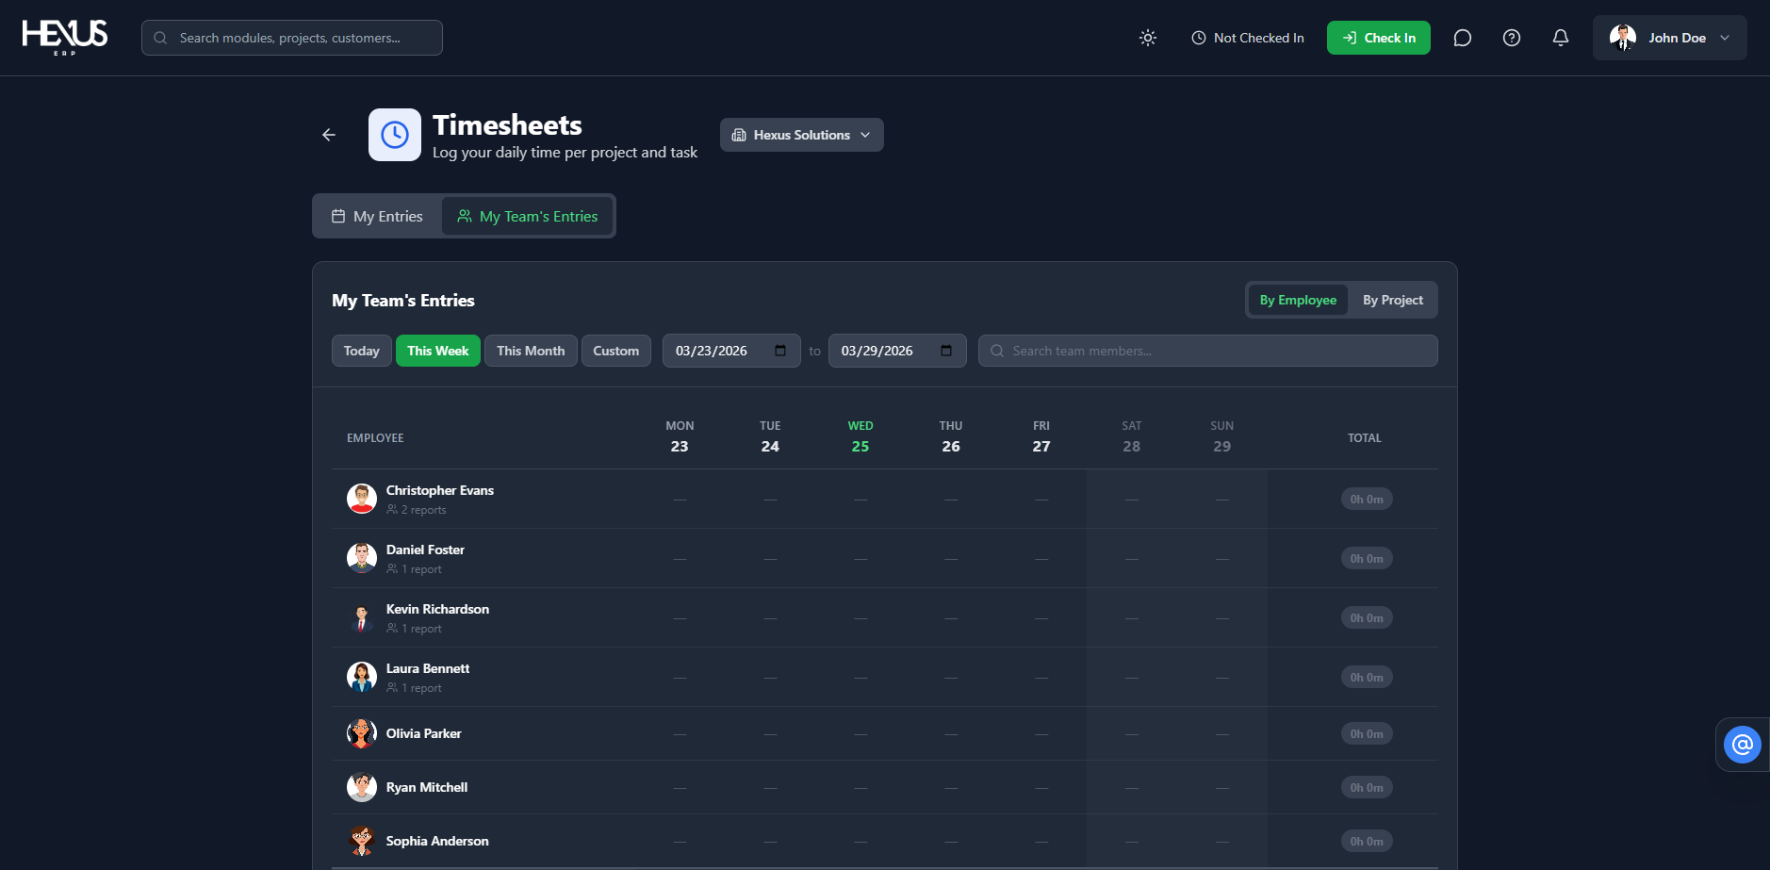Screen dimensions: 1770x870
Task: Click the TOTAL column header
Action: tap(1365, 438)
